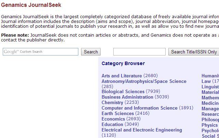Open Electrical and Electronic Engineering category
Image resolution: width=219 pixels, height=138 pixels.
142,130
